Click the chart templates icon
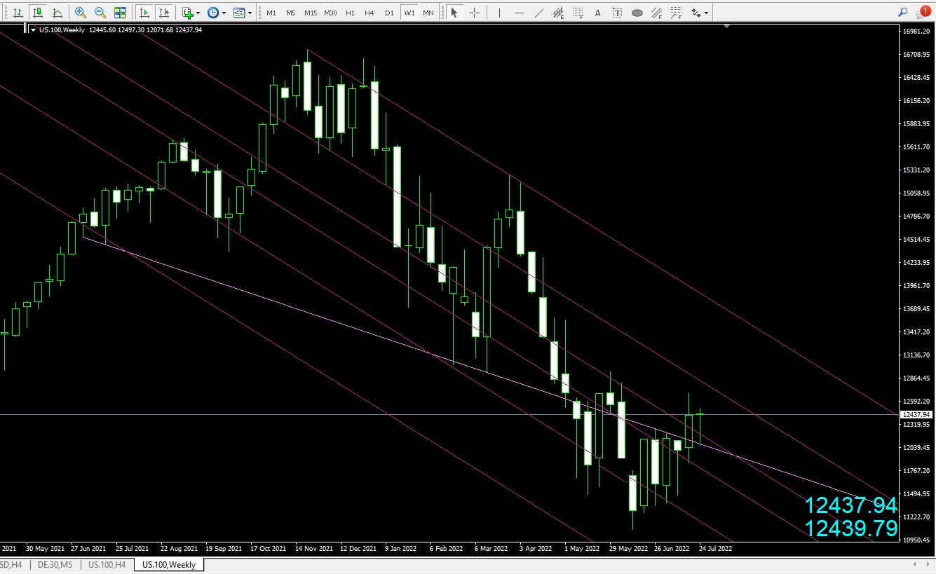Image resolution: width=936 pixels, height=574 pixels. [239, 13]
